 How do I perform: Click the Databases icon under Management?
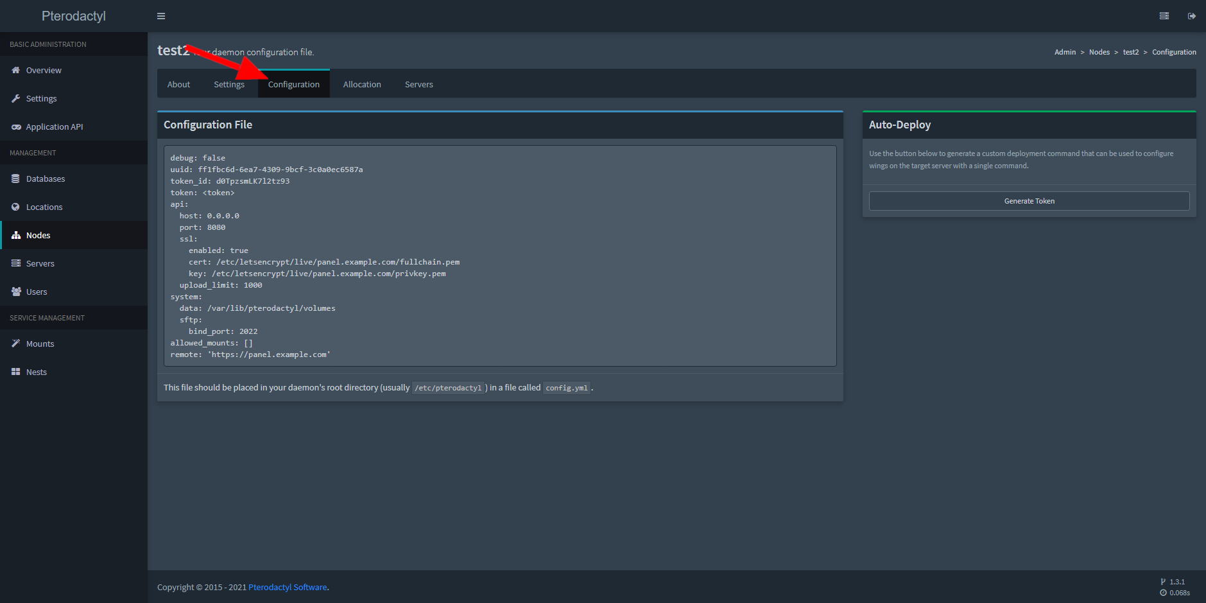[x=15, y=179]
